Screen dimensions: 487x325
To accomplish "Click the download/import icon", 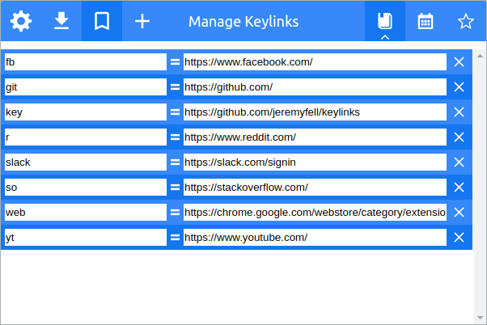I will click(x=61, y=21).
